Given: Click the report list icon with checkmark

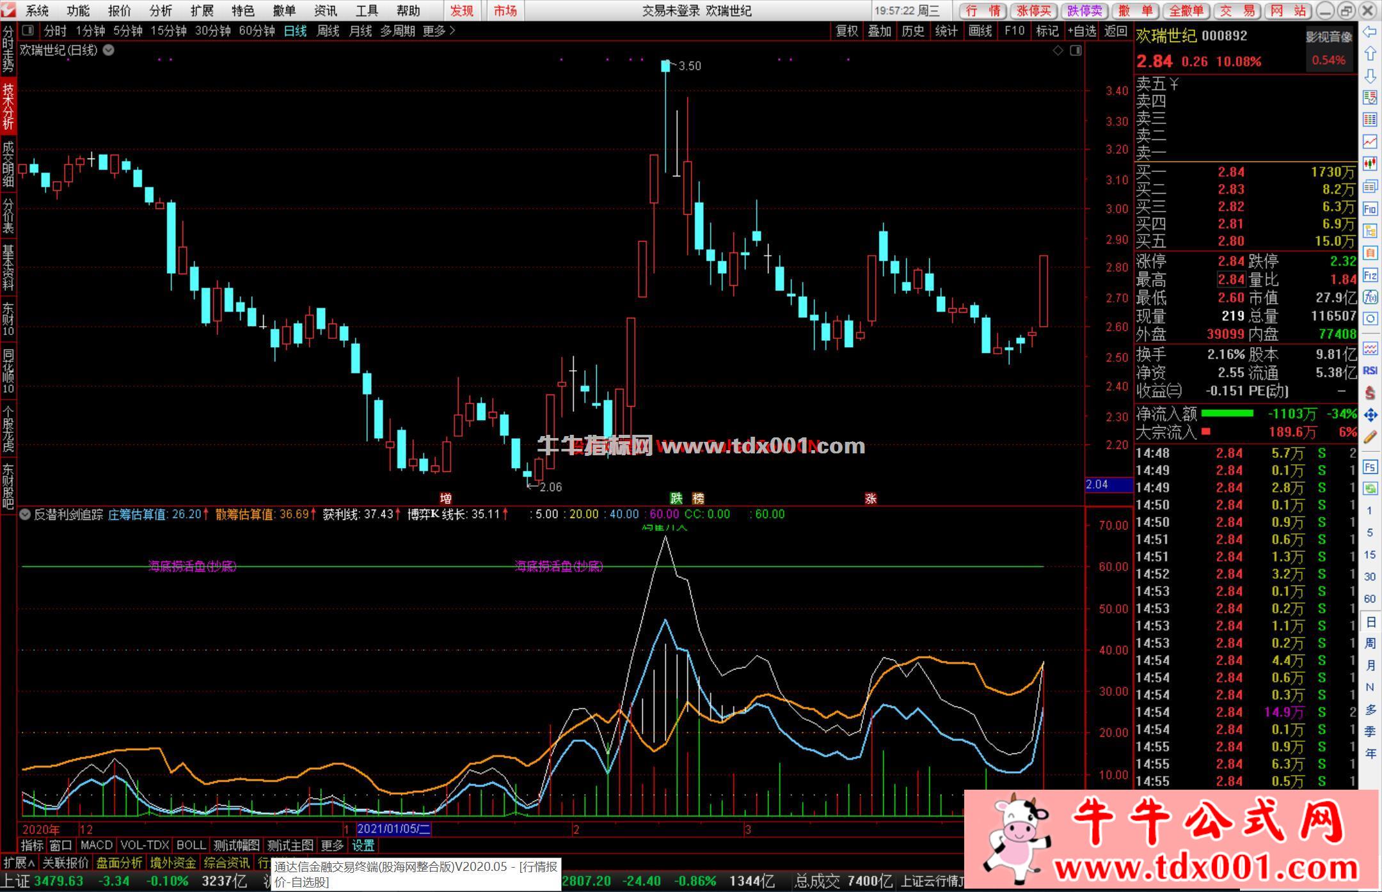Looking at the screenshot, I should click(1370, 98).
